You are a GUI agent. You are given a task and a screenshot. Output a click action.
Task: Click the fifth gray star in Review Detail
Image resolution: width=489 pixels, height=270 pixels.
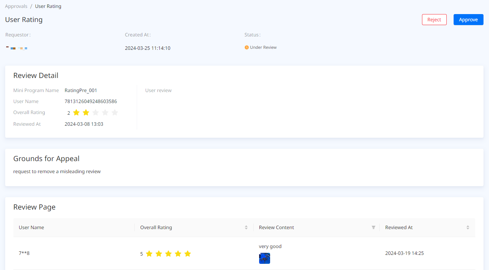click(115, 113)
